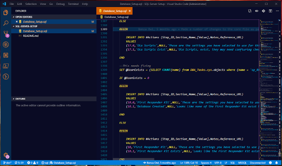Click Database_Setup.sql breadcrumb above editor
282x166 pixels.
pos(116,17)
